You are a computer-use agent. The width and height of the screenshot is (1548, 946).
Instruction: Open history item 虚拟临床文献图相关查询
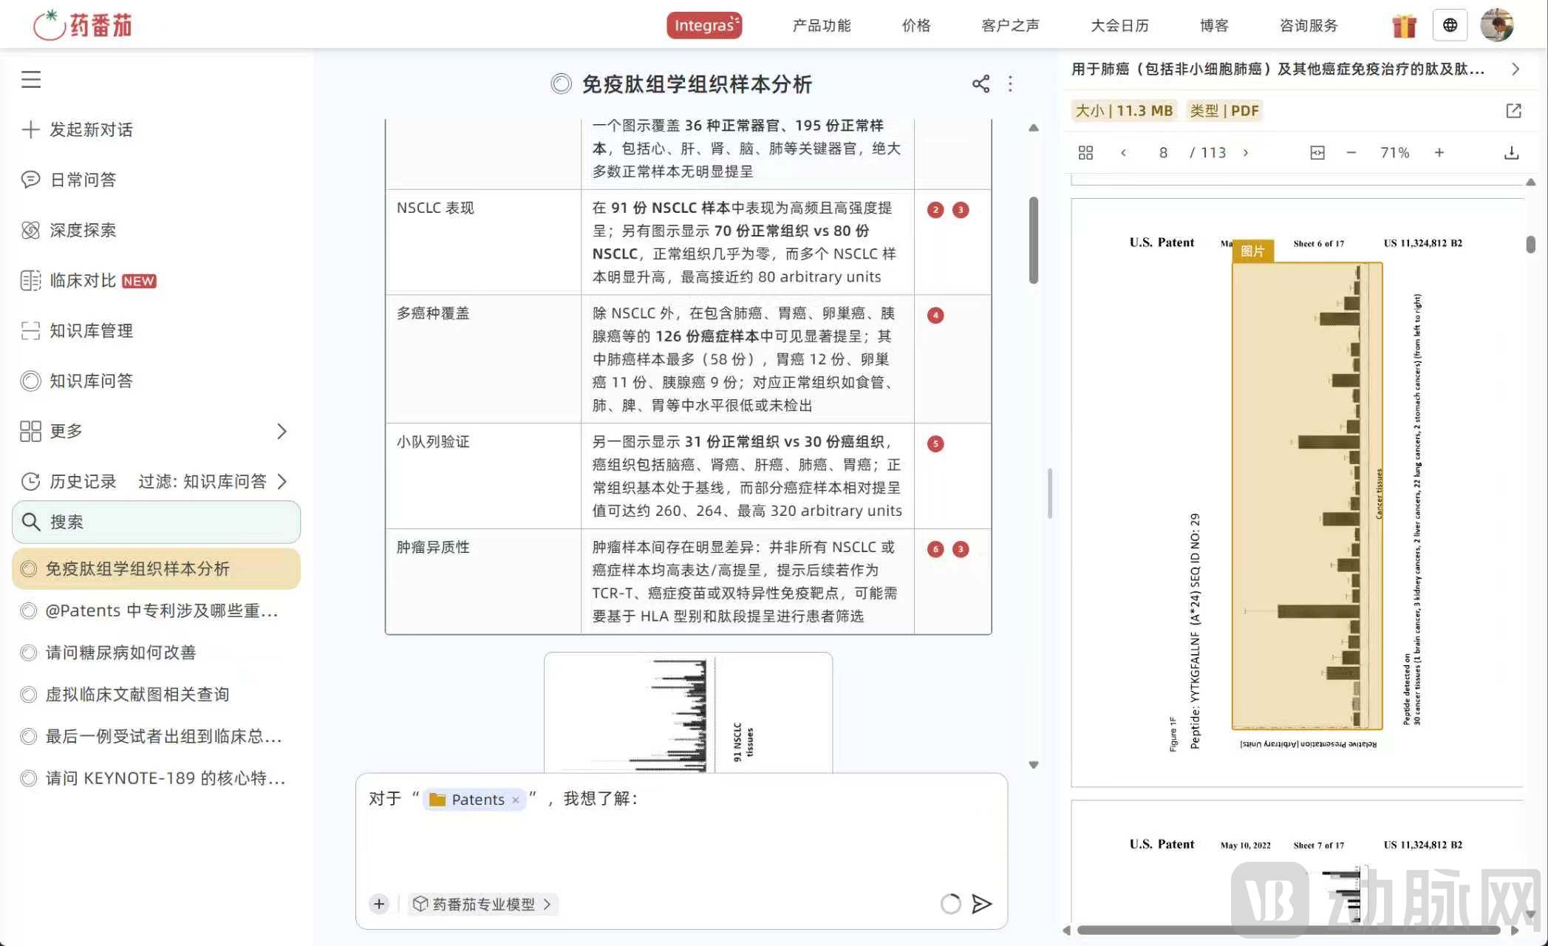tap(126, 694)
